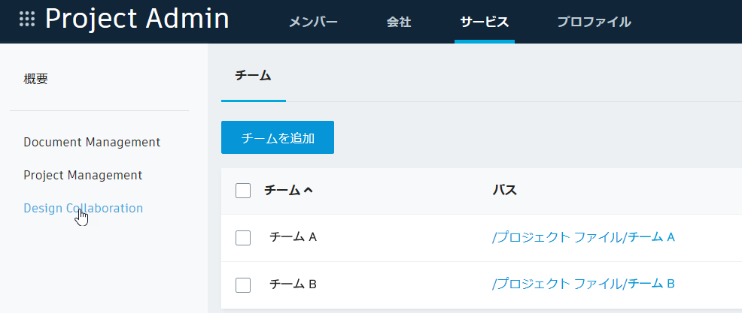Switch to the メンバー tab

313,22
